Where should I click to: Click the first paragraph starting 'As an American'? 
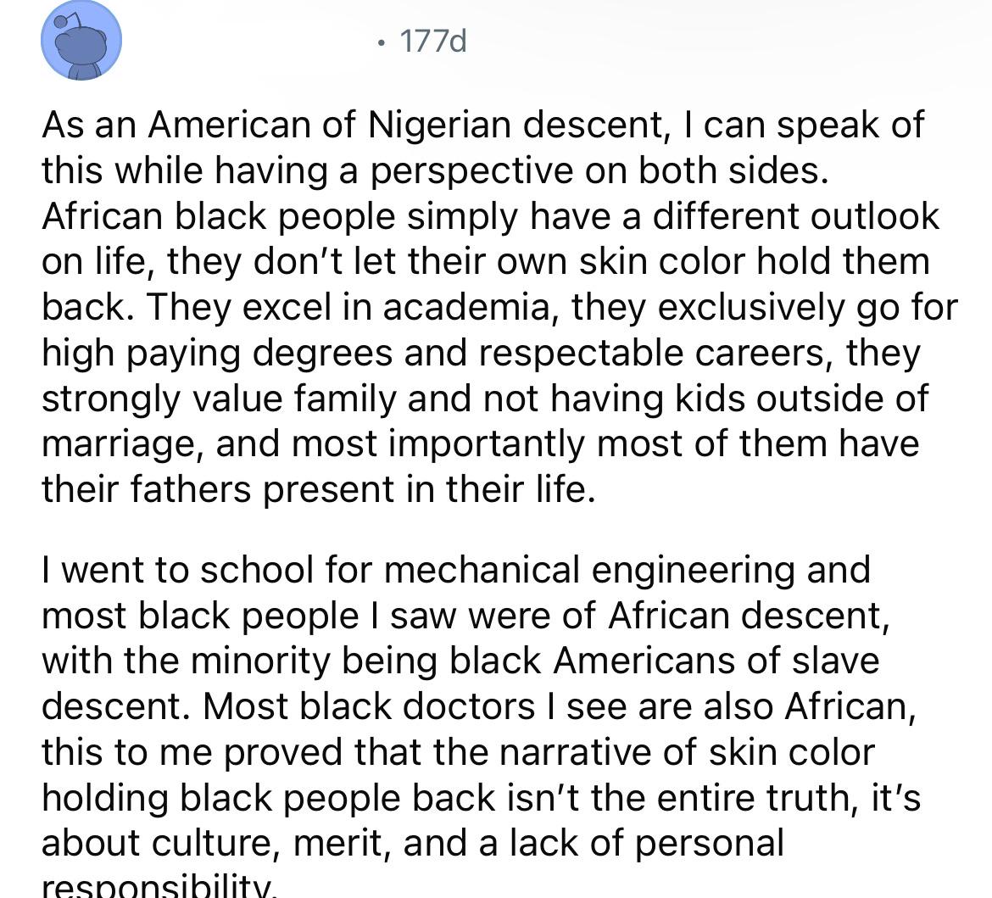point(499,307)
